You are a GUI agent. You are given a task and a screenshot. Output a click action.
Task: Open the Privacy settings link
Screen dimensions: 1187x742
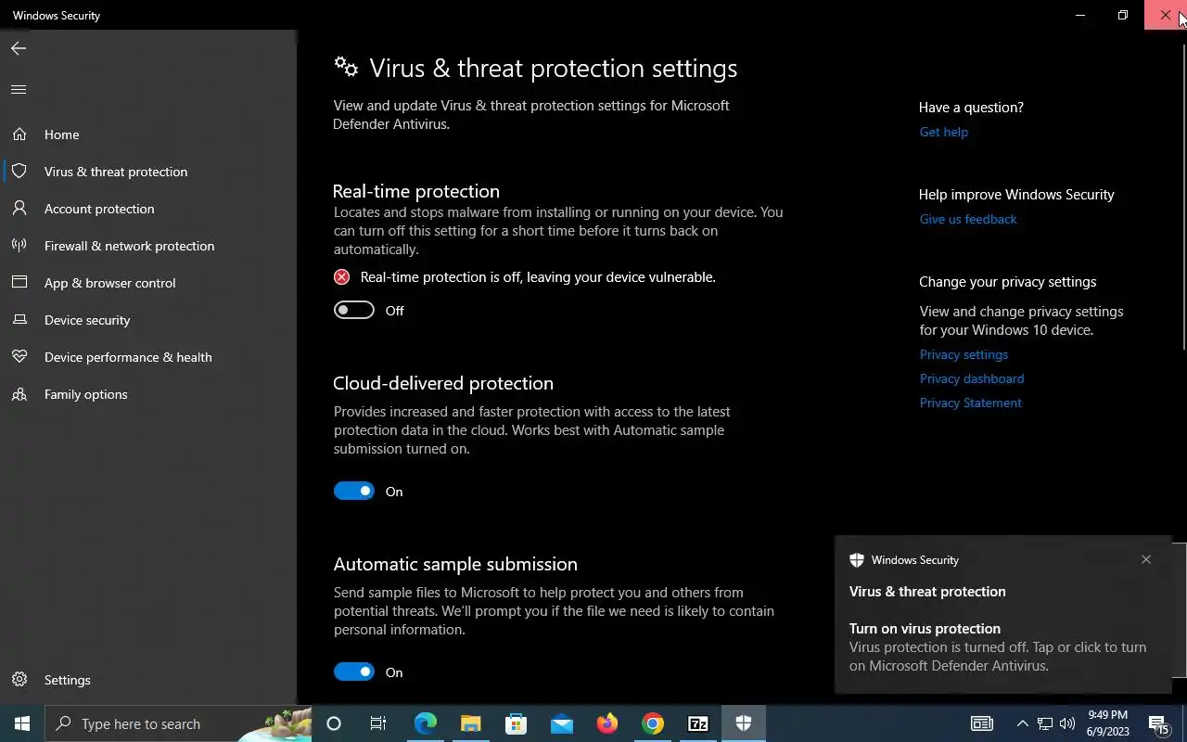(964, 354)
